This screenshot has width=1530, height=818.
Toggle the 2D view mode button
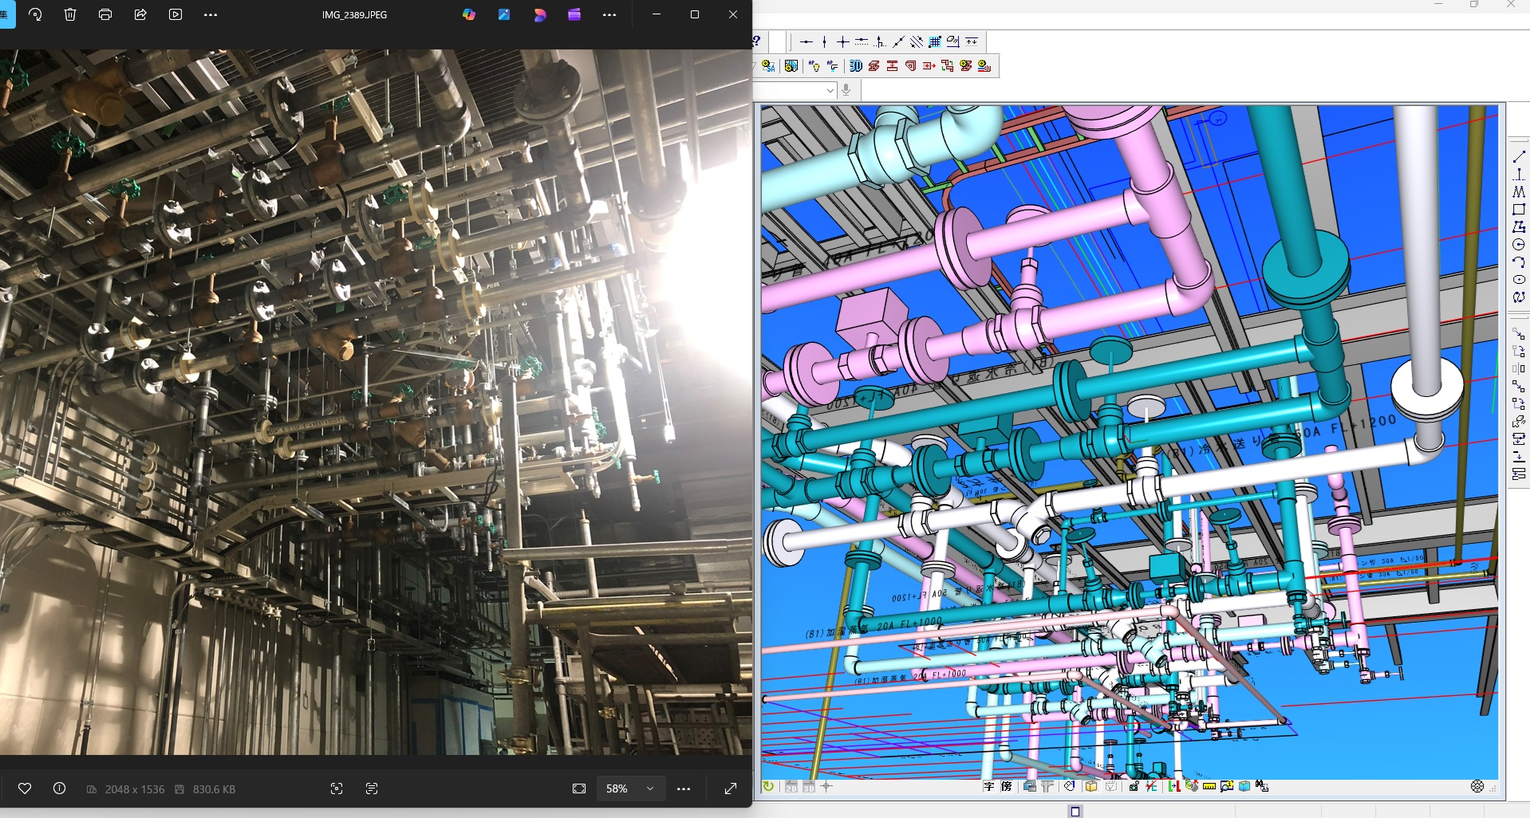[791, 787]
